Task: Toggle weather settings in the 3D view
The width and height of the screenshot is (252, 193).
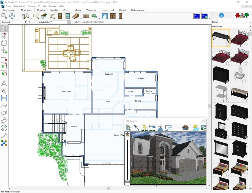Action: point(196,128)
